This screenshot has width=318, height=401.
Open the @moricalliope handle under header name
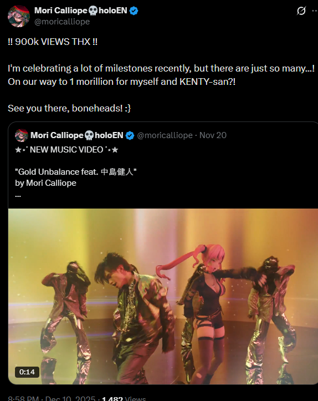(x=62, y=22)
